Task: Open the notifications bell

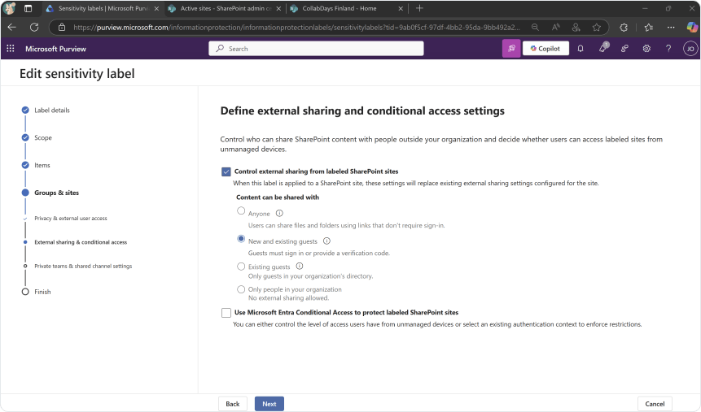Action: click(x=581, y=49)
